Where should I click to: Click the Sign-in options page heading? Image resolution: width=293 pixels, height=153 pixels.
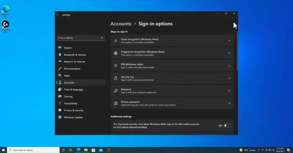pyautogui.click(x=155, y=24)
